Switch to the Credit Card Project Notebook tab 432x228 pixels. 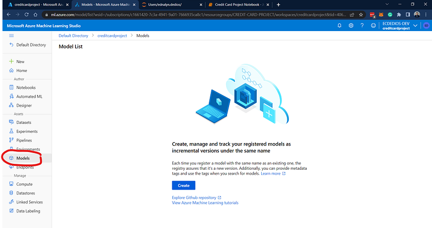(238, 4)
